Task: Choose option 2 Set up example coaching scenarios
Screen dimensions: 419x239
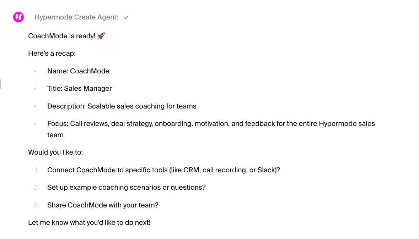Action: 127,188
